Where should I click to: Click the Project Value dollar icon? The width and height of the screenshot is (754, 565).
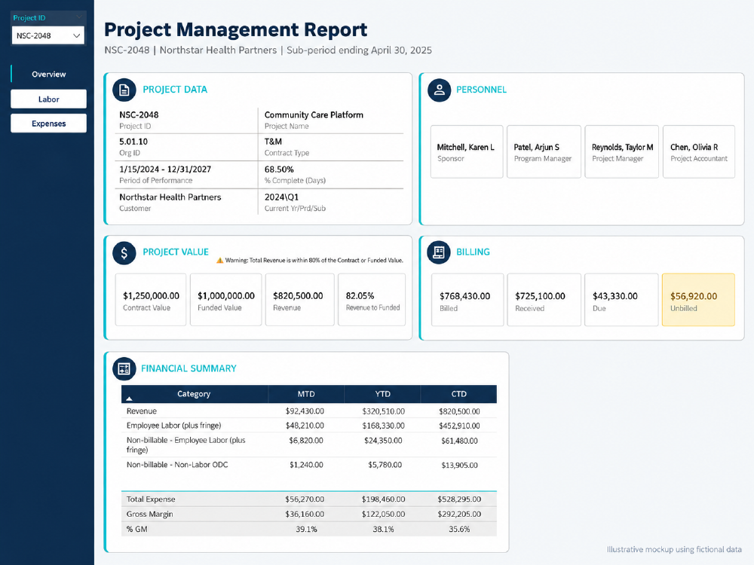pyautogui.click(x=124, y=252)
